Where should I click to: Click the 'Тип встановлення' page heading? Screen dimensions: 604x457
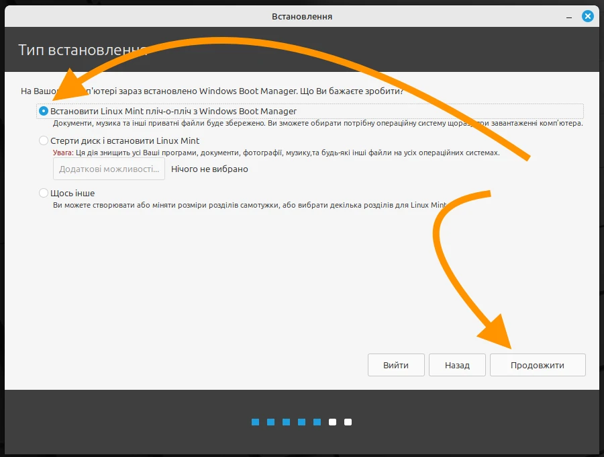point(83,50)
